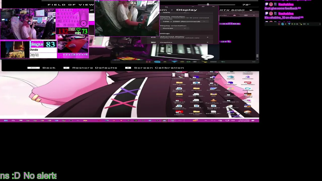This screenshot has height=181, width=322.
Task: Click Screen Calibration in game settings
Action: tap(155, 68)
